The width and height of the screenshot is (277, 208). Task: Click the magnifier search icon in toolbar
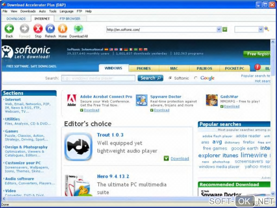(267, 29)
